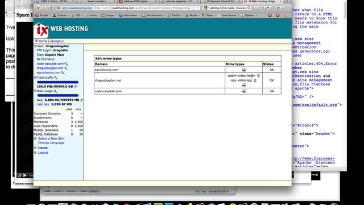This screenshot has height=205, width=364.
Task: Click the add mime type icon for eyondvoice.com
Action: click(243, 69)
